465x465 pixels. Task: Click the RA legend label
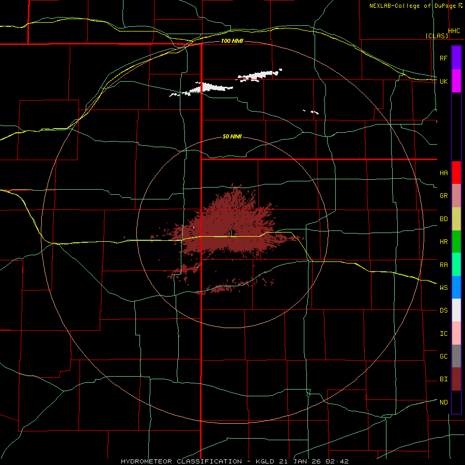coord(443,265)
